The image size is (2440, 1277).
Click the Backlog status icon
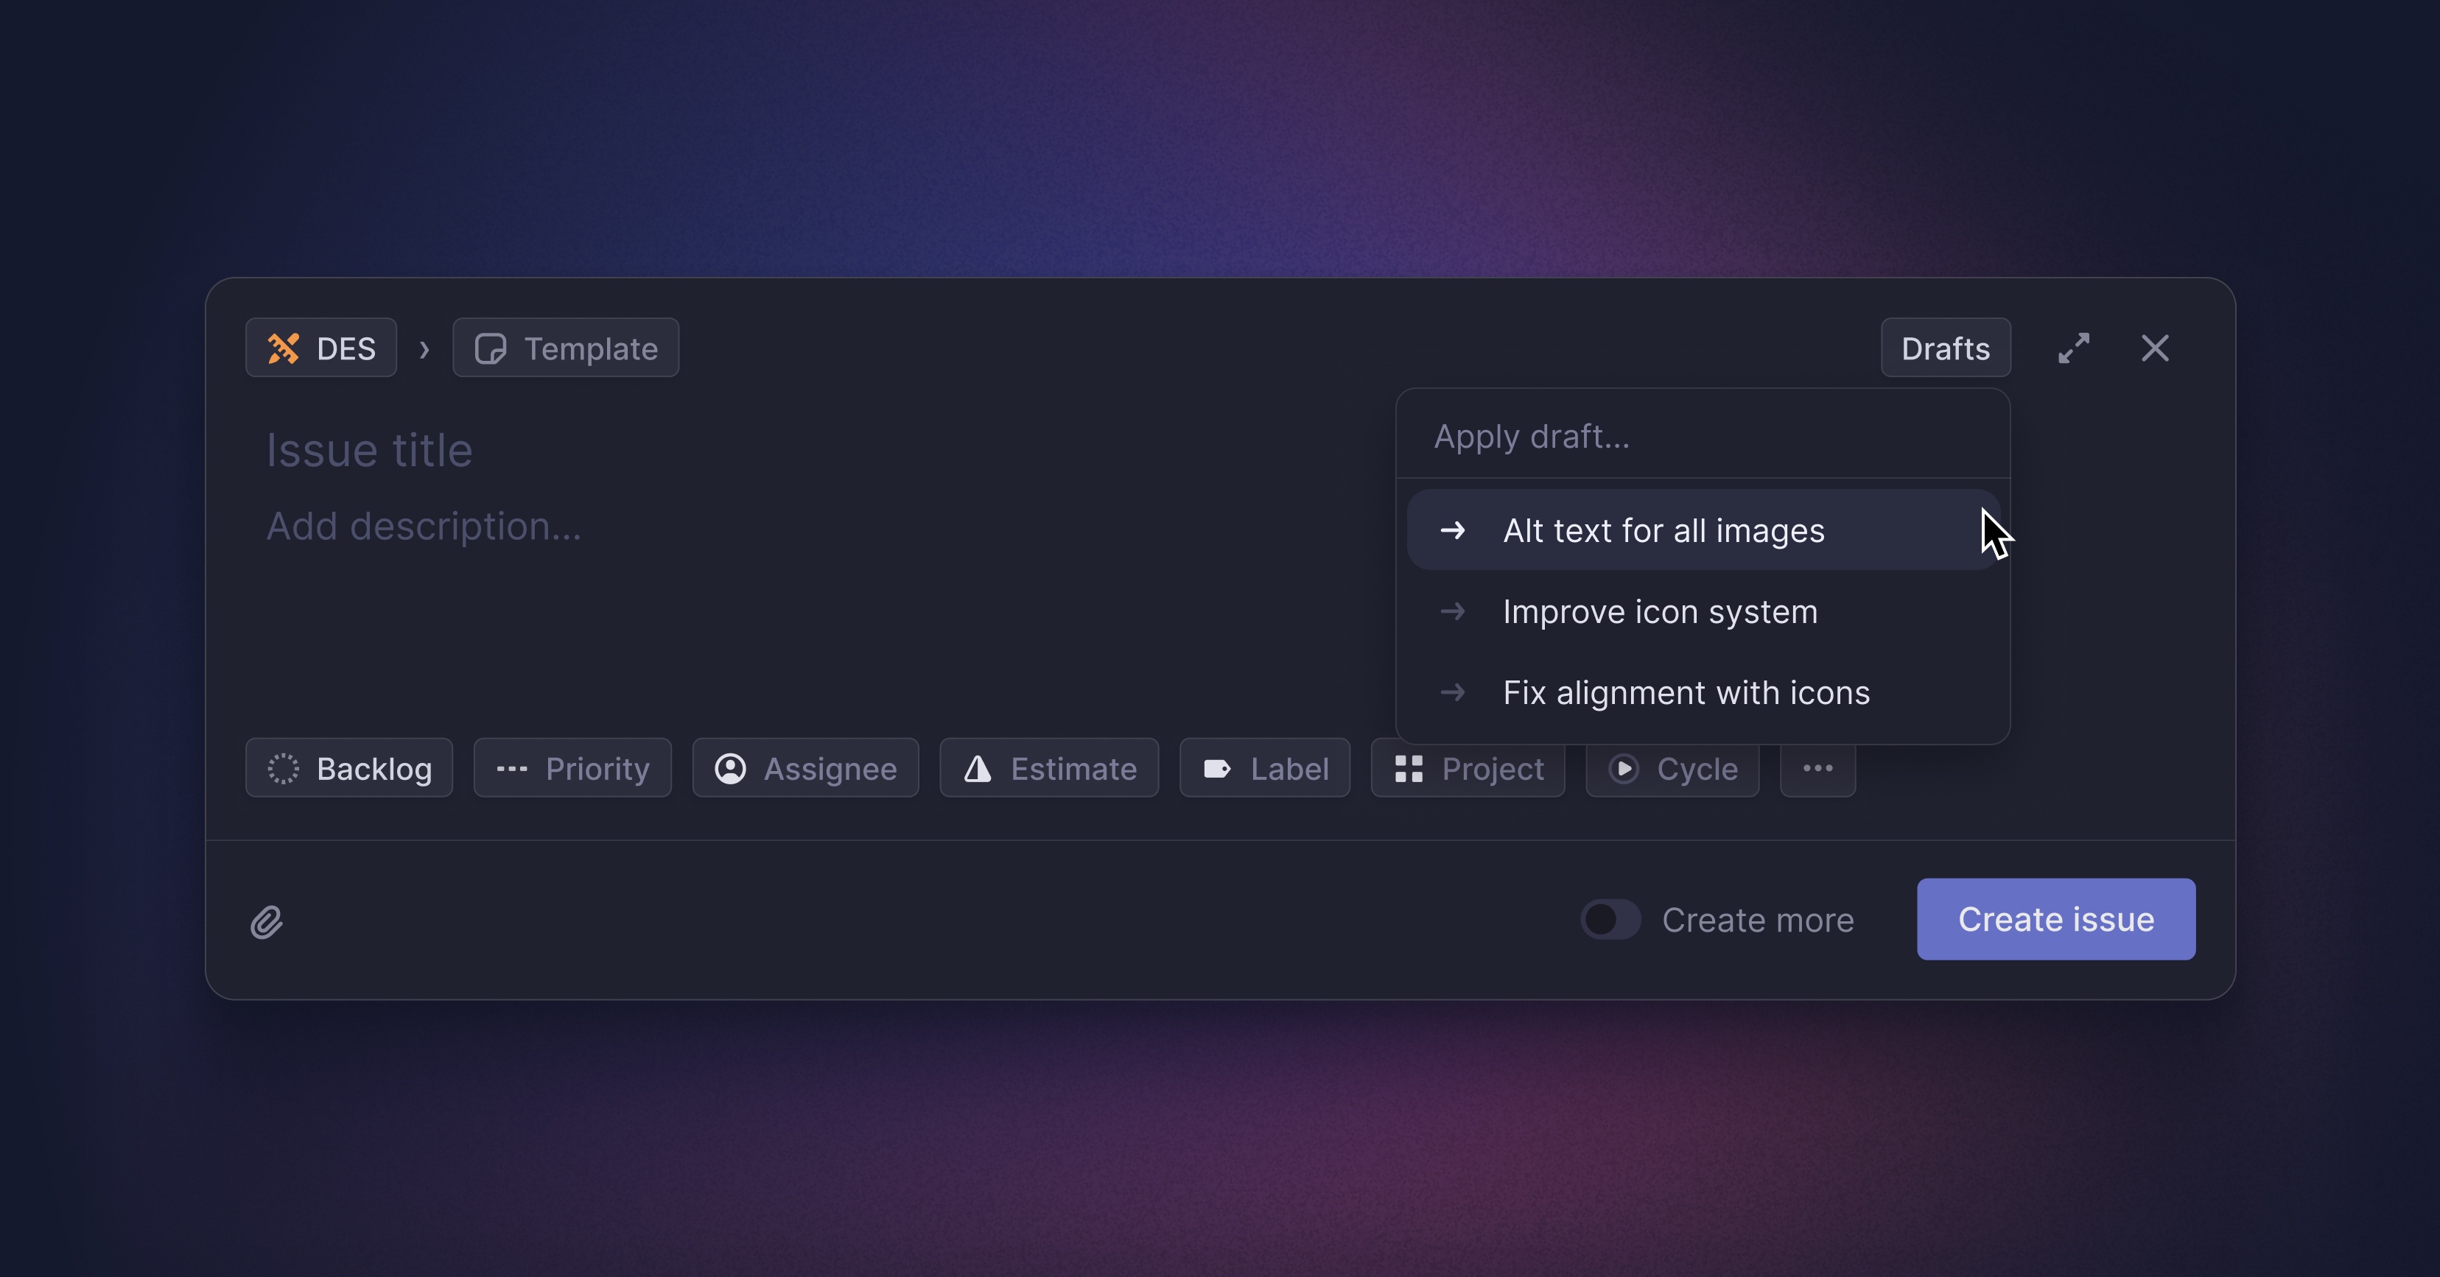284,766
